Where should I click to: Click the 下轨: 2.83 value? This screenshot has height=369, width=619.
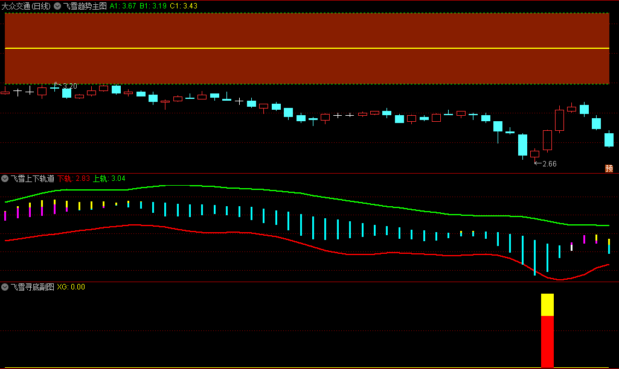point(74,178)
